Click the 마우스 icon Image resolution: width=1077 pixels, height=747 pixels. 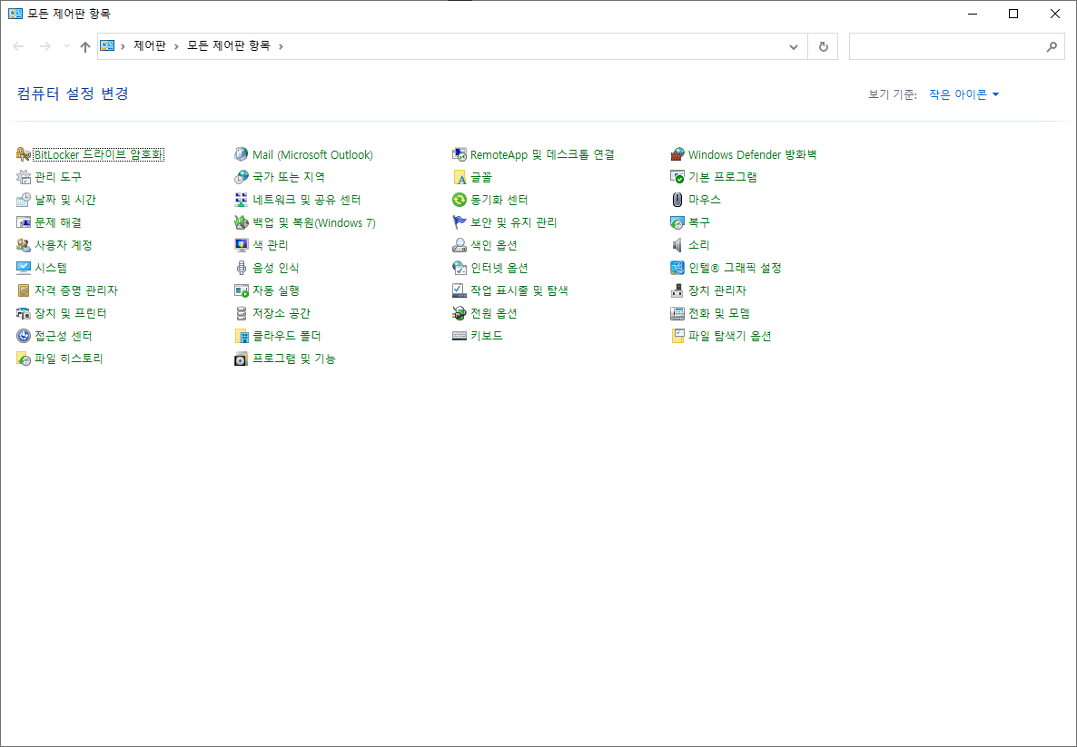point(677,200)
